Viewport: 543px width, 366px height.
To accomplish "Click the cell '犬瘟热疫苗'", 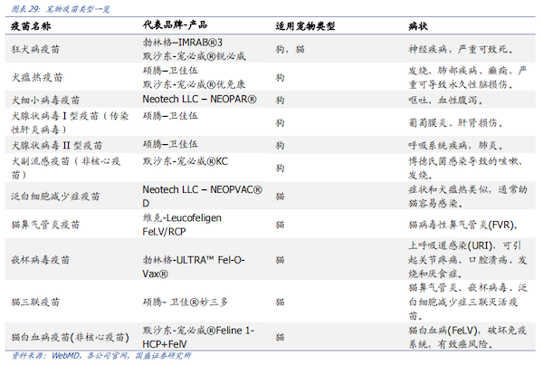I will 37,77.
